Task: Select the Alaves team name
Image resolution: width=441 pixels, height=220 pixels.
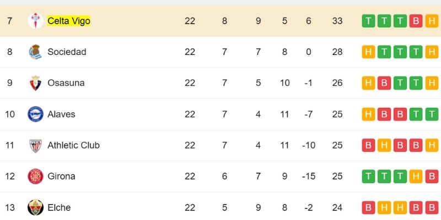Action: tap(61, 114)
